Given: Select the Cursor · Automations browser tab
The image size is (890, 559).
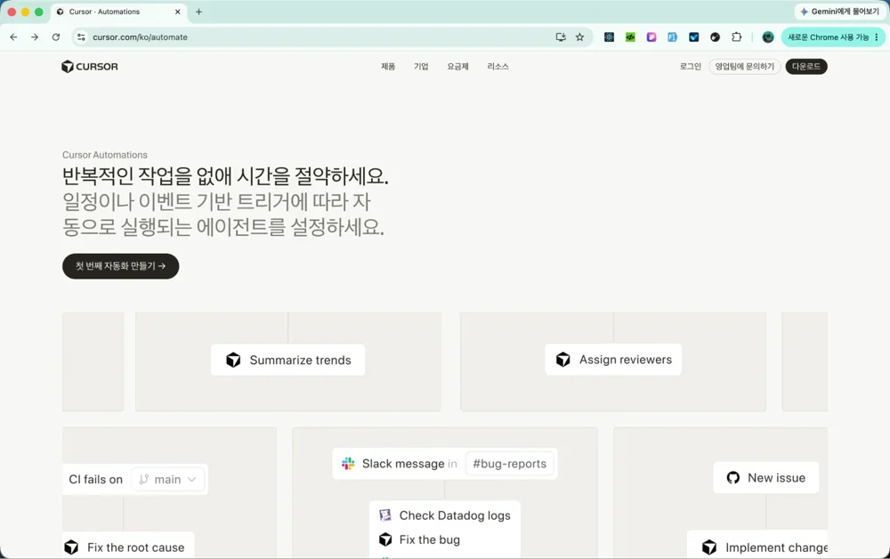Looking at the screenshot, I should tap(119, 12).
